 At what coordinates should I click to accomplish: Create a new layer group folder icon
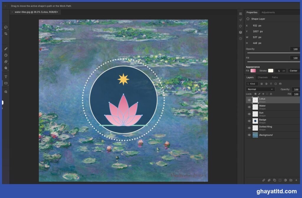point(291,180)
